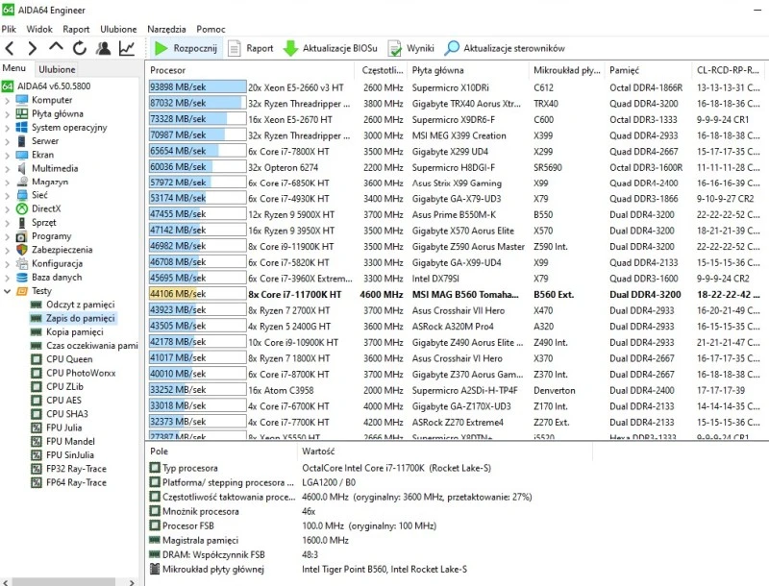Click the forward navigation arrow
Viewport: 769px width, 586px height.
tap(33, 48)
